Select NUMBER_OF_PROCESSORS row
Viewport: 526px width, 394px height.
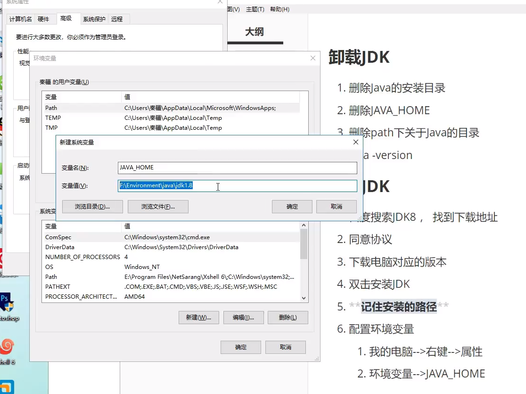172,257
